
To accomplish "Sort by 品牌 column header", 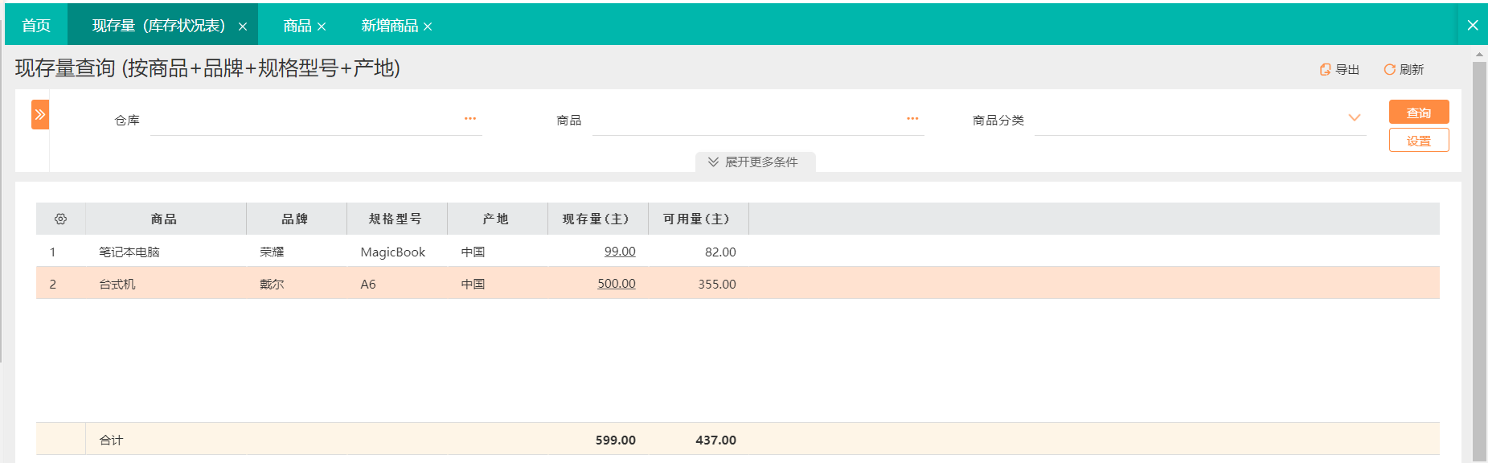I will [295, 219].
